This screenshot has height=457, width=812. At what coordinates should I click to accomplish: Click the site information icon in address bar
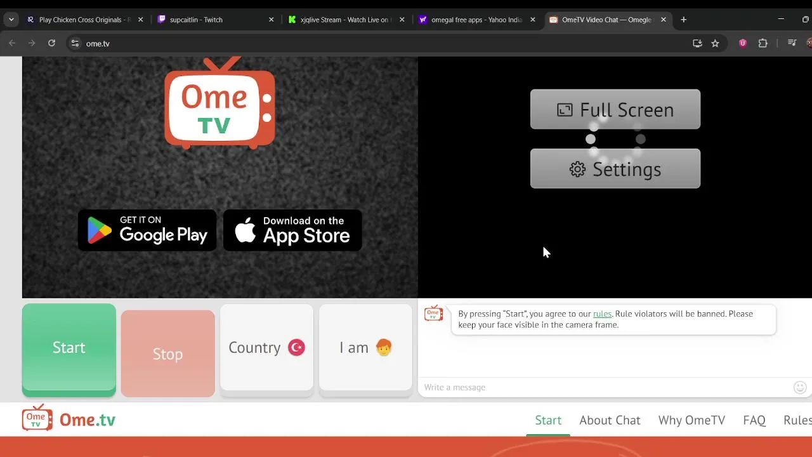click(75, 43)
